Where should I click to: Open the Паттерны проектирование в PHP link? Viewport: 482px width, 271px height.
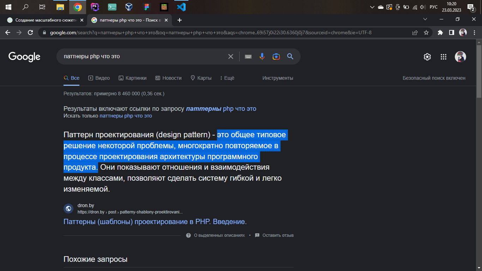tap(155, 222)
